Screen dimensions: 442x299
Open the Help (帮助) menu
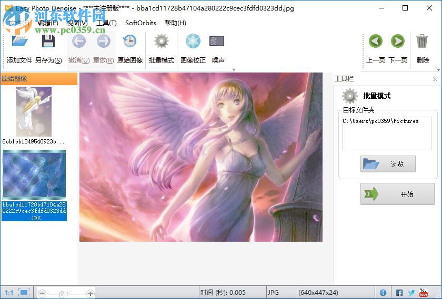point(175,23)
